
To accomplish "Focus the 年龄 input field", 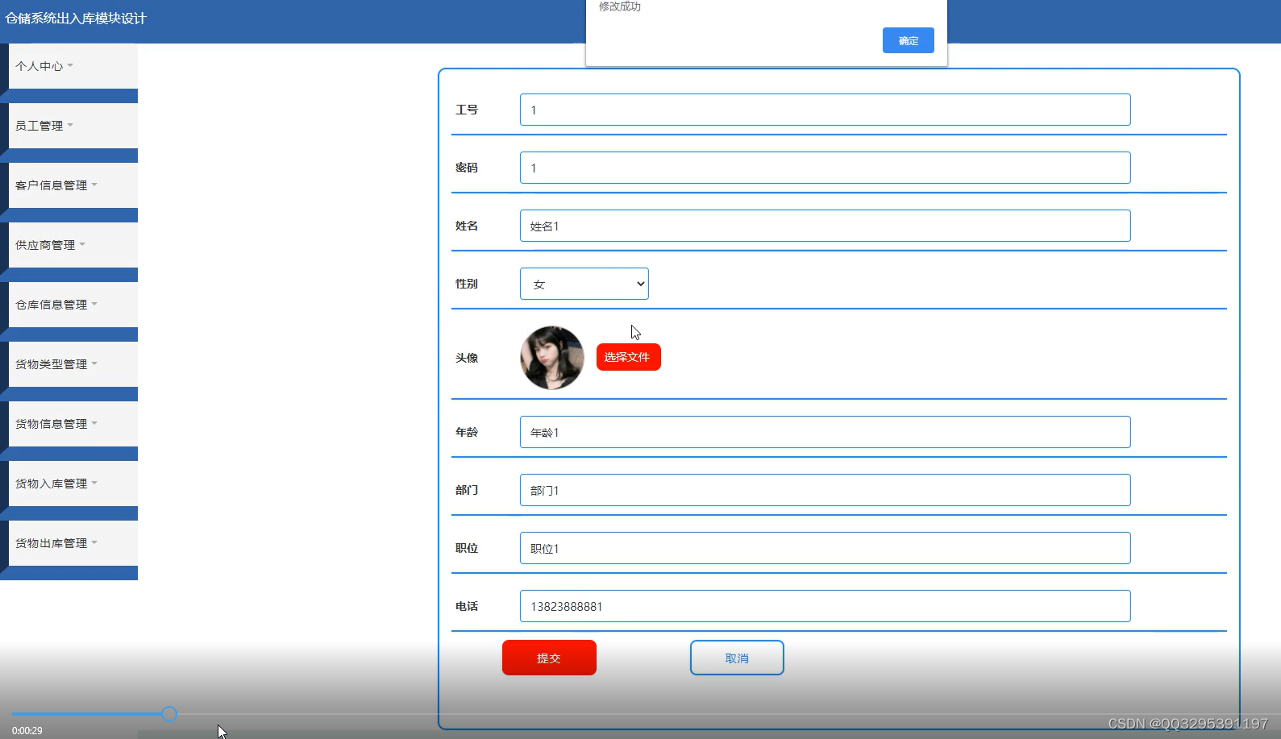I will pos(825,432).
